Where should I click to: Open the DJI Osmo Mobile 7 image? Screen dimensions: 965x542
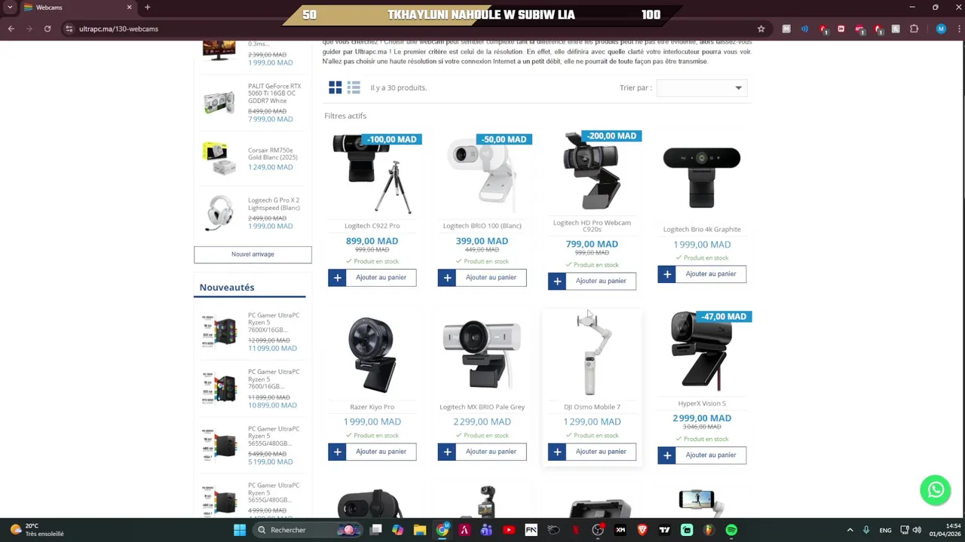coord(593,354)
